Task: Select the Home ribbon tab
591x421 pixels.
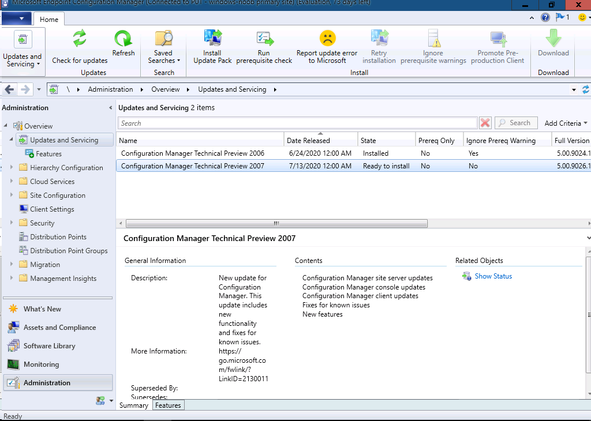Action: tap(49, 19)
